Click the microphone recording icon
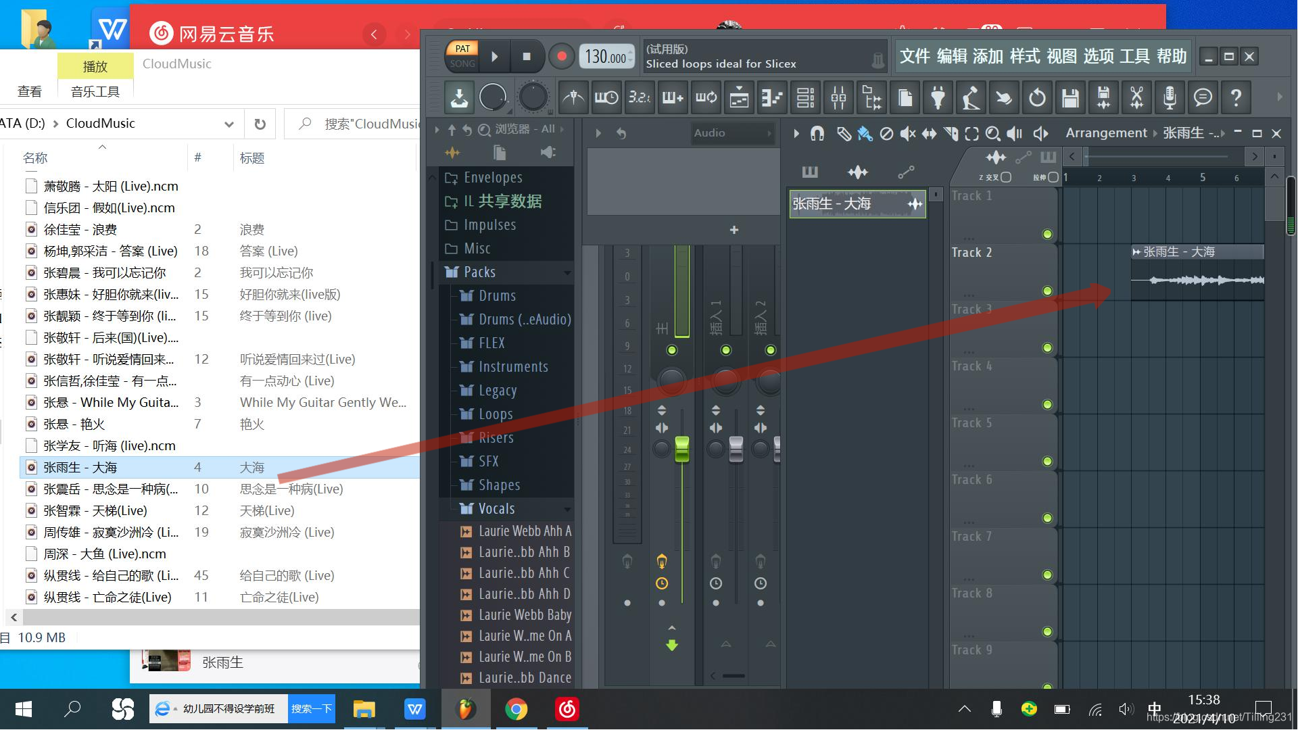Image resolution: width=1298 pixels, height=730 pixels. point(1170,98)
